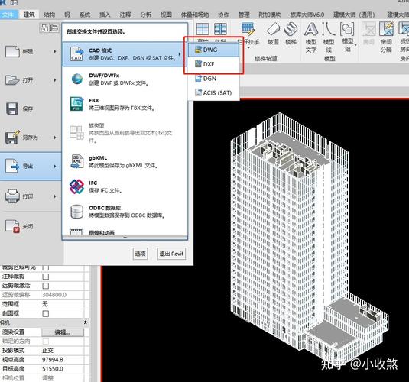The height and width of the screenshot is (382, 409).
Task: Switch to the 结构 ribbon tab
Action: [49, 15]
